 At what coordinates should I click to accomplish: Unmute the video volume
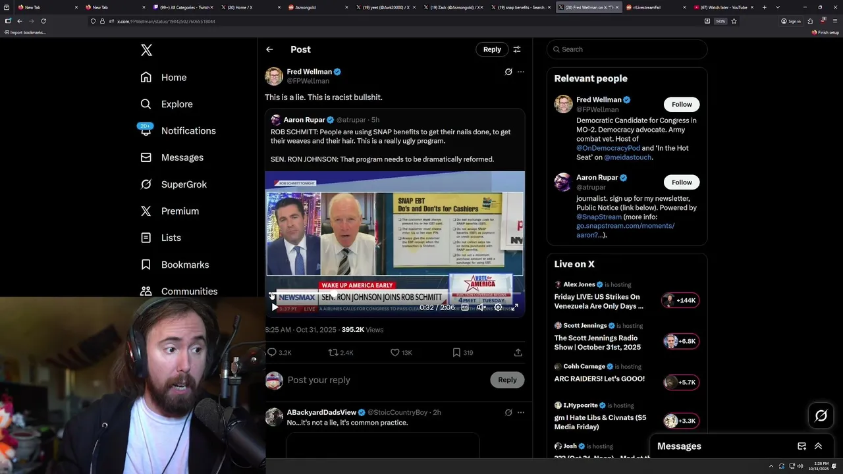[481, 307]
